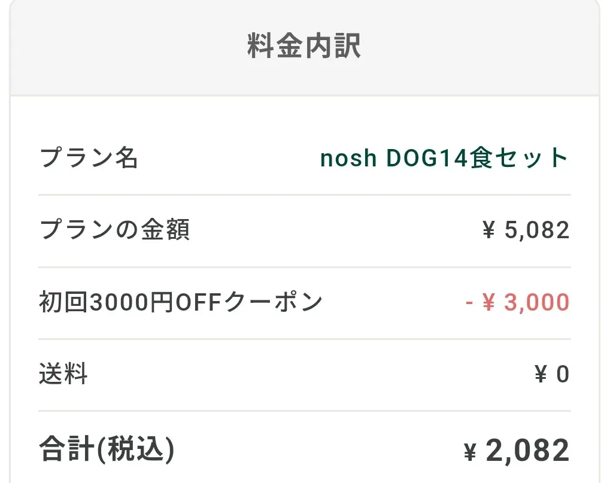Click the divider line below プランの金額 row
The image size is (610, 483).
tap(304, 267)
